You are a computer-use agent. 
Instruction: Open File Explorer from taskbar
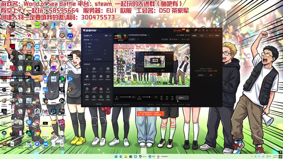tap(126, 157)
